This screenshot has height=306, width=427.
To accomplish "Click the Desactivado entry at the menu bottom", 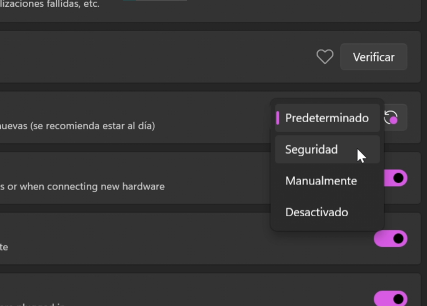I will pos(316,212).
